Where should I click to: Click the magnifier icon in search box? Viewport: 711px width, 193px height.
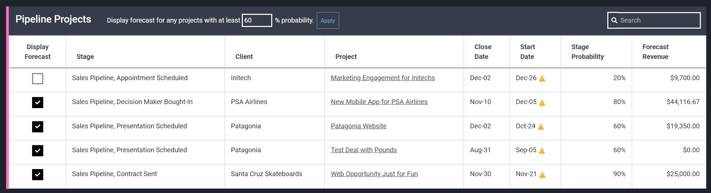click(x=614, y=20)
